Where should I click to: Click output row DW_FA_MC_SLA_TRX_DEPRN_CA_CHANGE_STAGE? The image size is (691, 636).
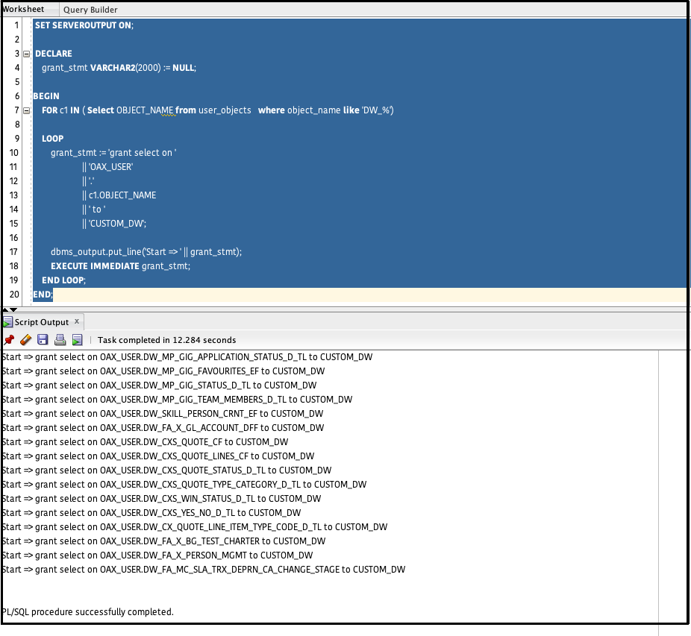pos(204,570)
